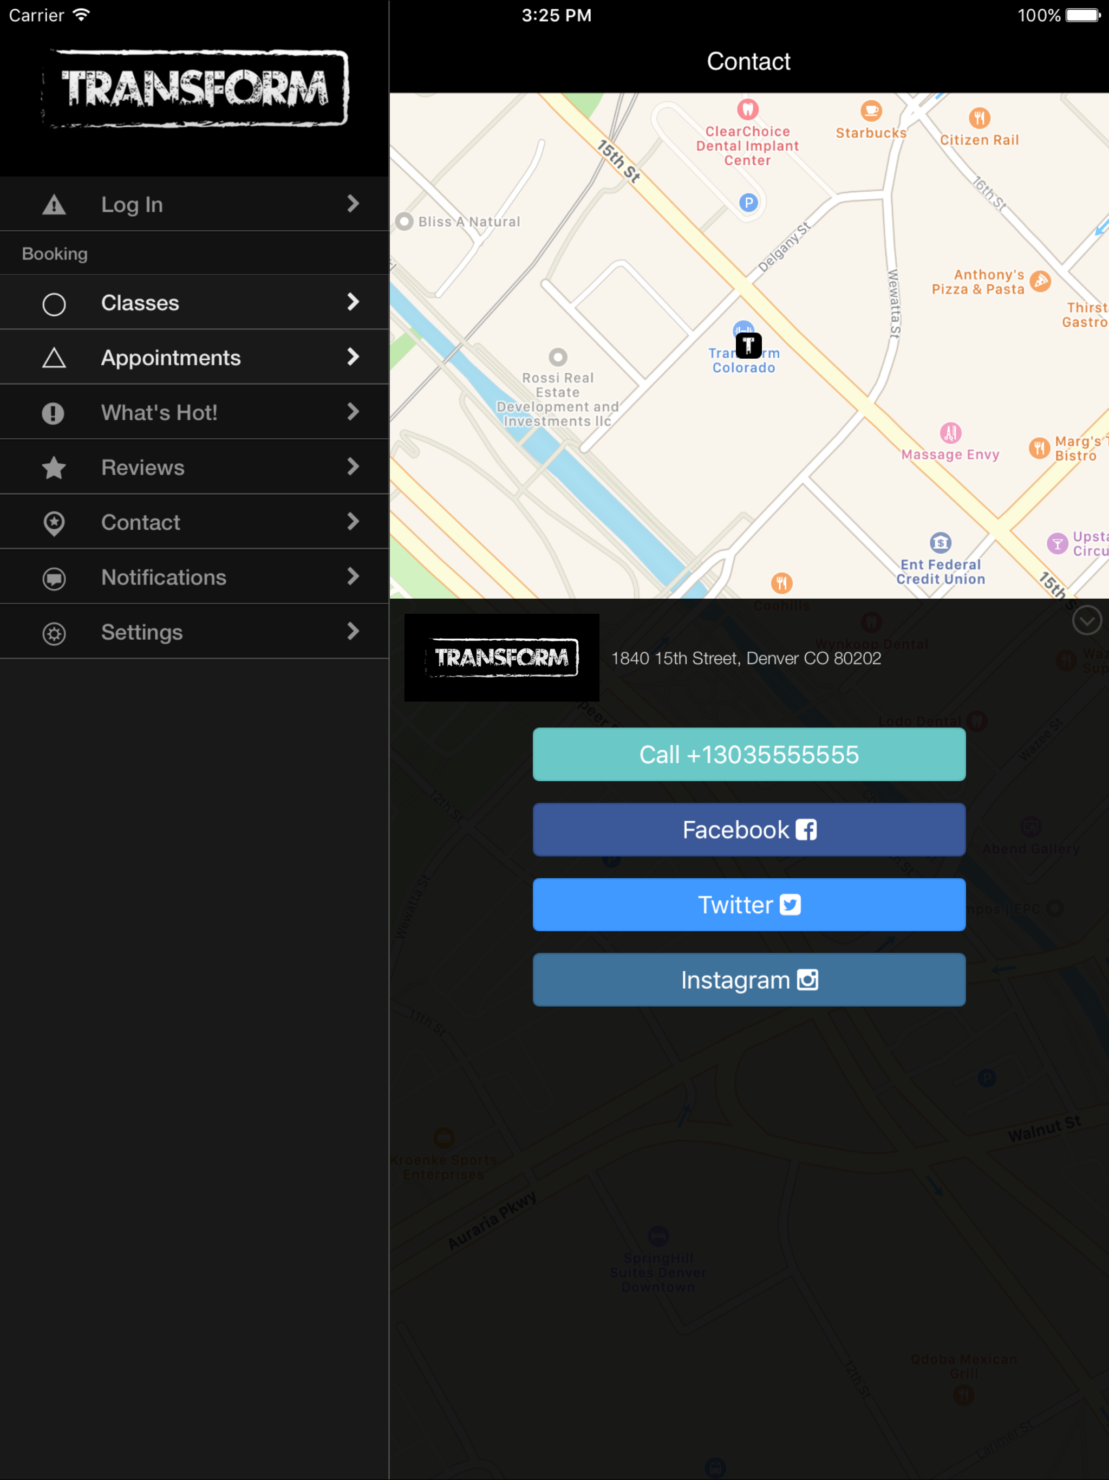The height and width of the screenshot is (1480, 1109).
Task: Tap the restaurant marker above Coohills
Action: point(781,583)
